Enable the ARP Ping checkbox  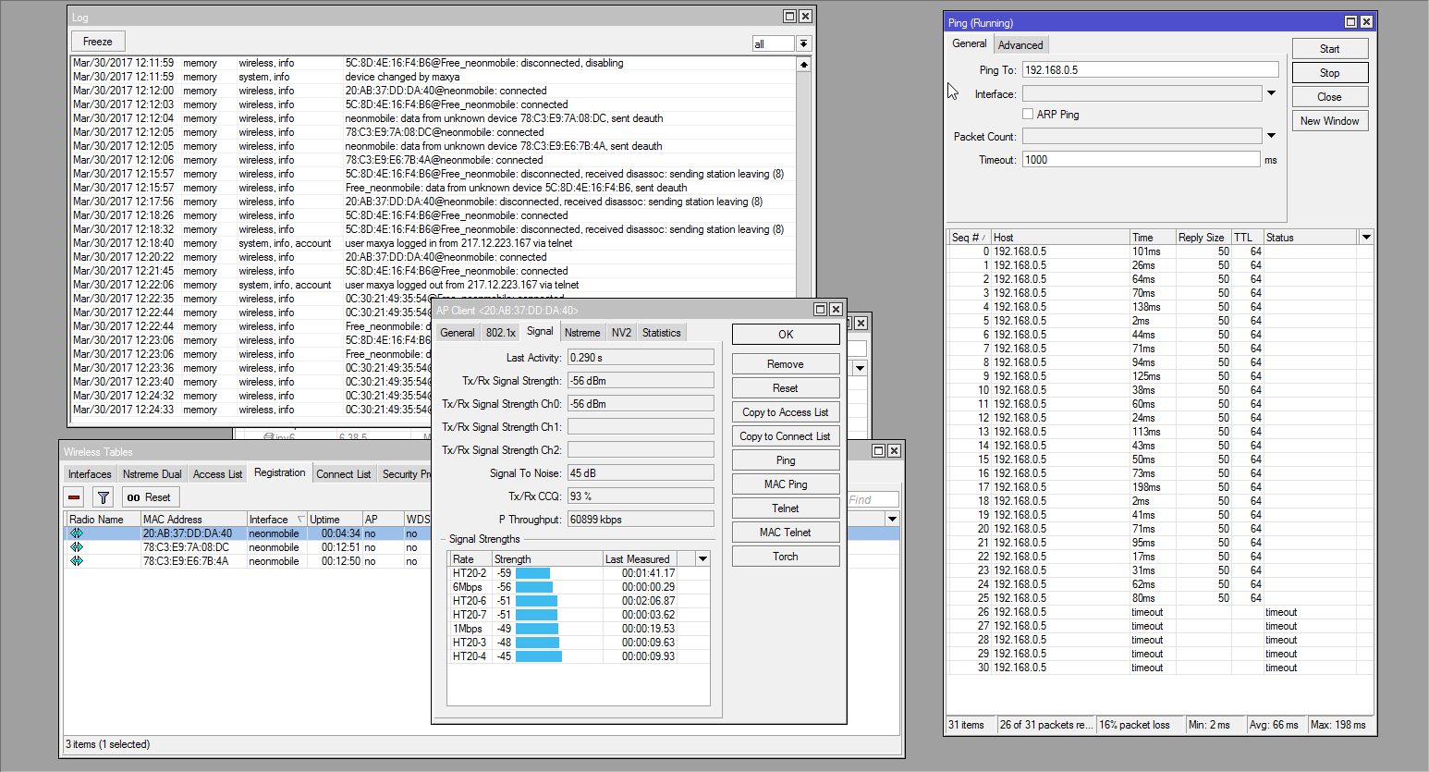point(1028,115)
